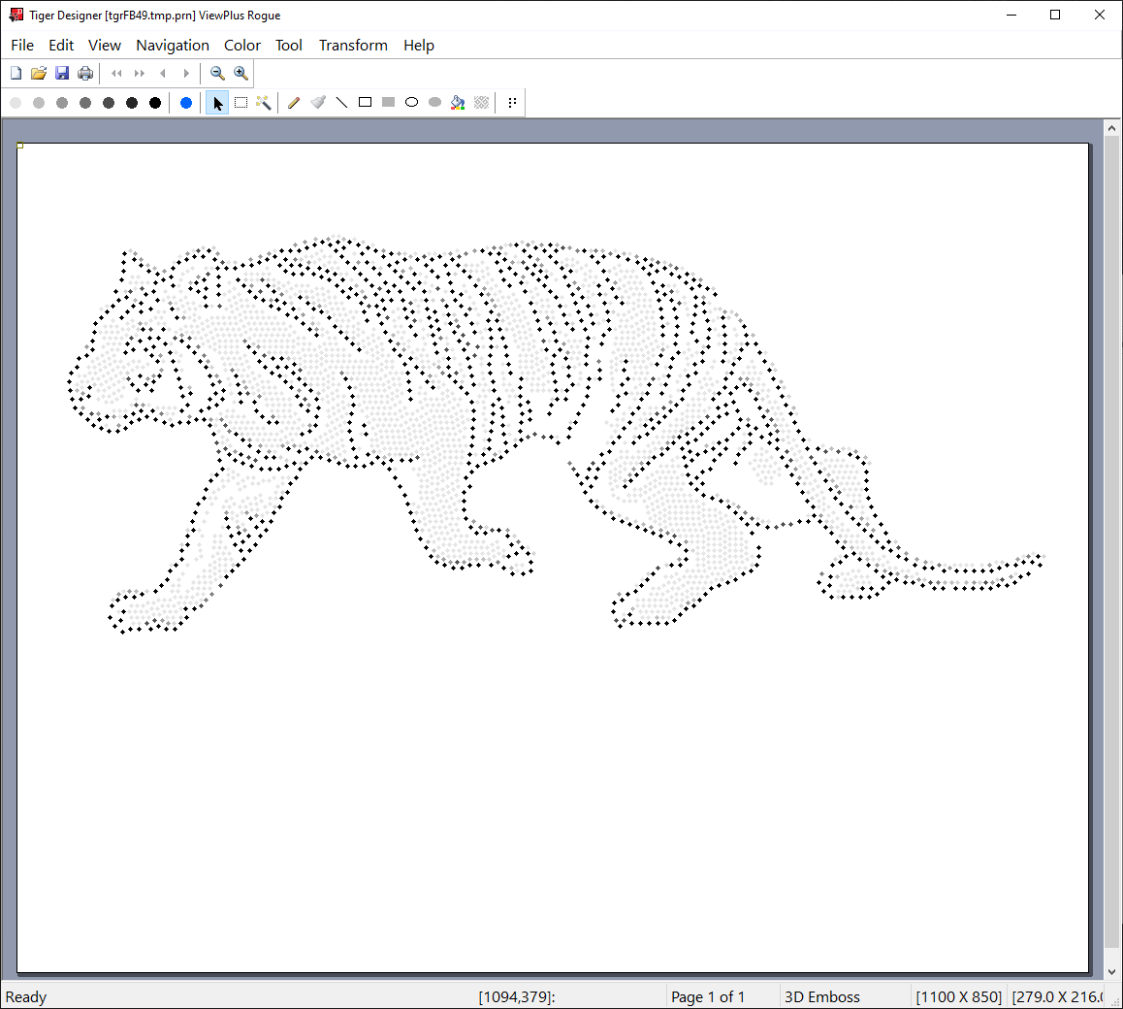This screenshot has height=1009, width=1123.
Task: Save the document using the floppy disk icon
Action: [62, 74]
